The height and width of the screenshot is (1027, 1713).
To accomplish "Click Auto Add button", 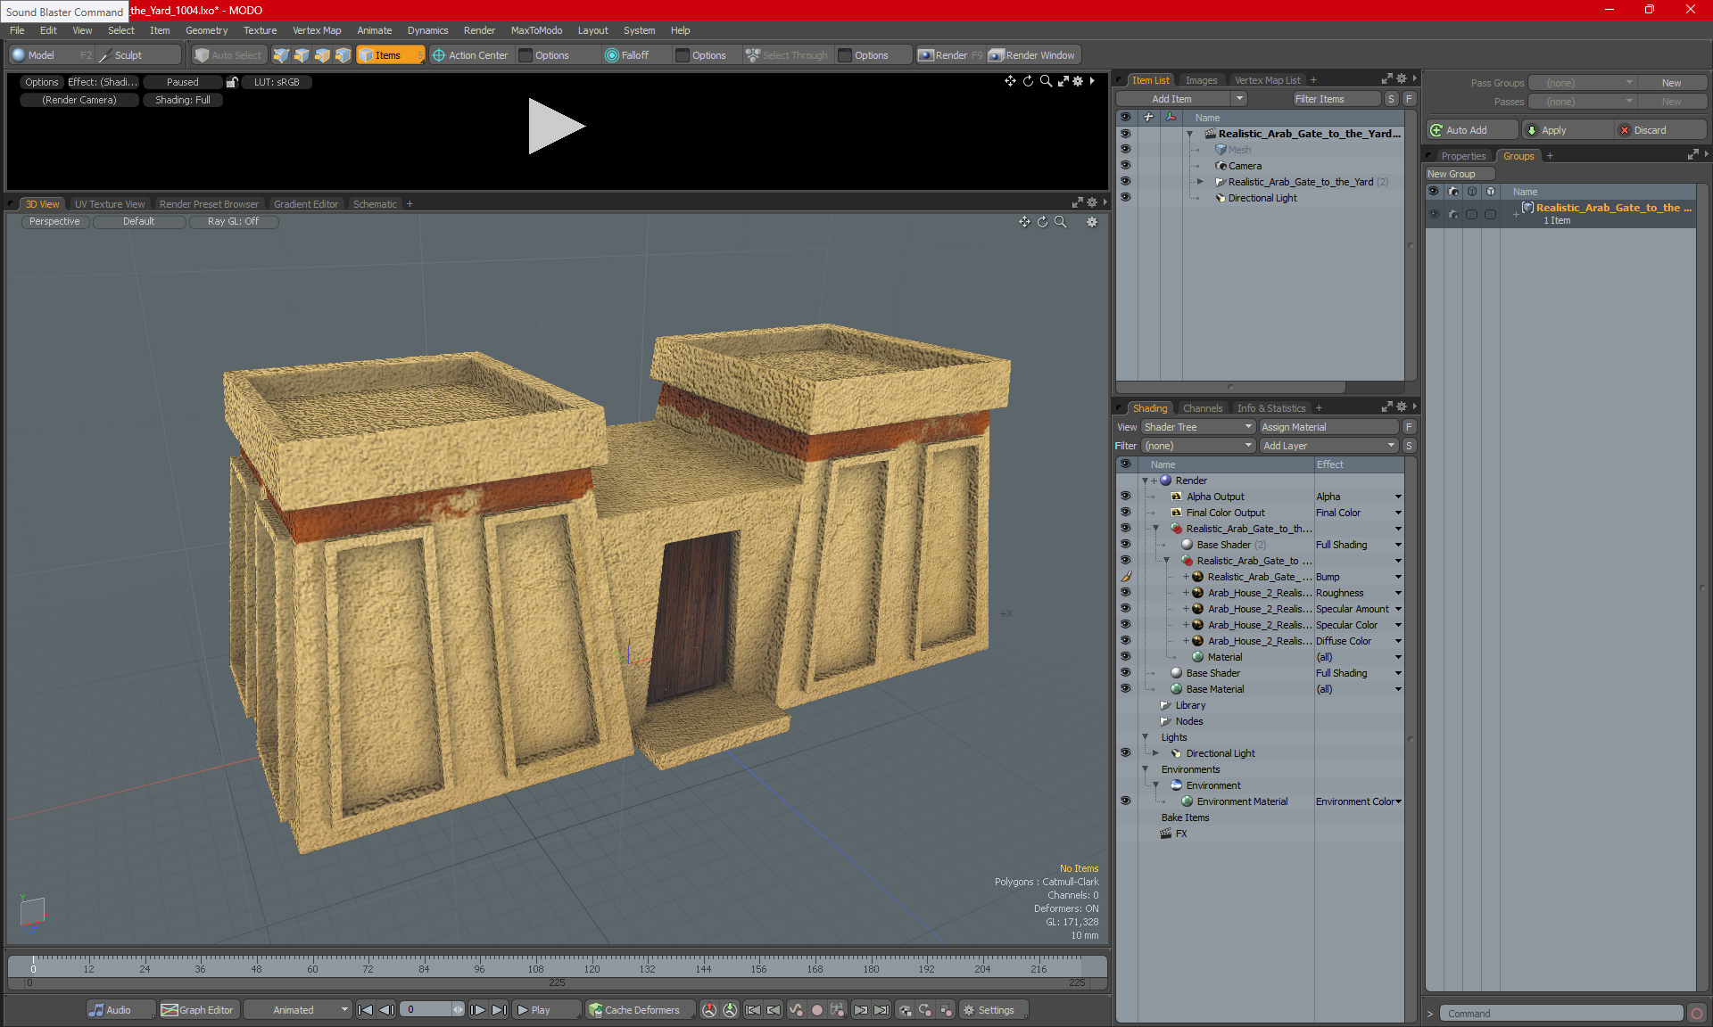I will pos(1472,130).
